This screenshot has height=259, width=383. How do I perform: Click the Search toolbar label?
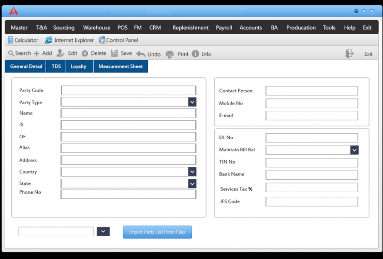[x=23, y=53]
